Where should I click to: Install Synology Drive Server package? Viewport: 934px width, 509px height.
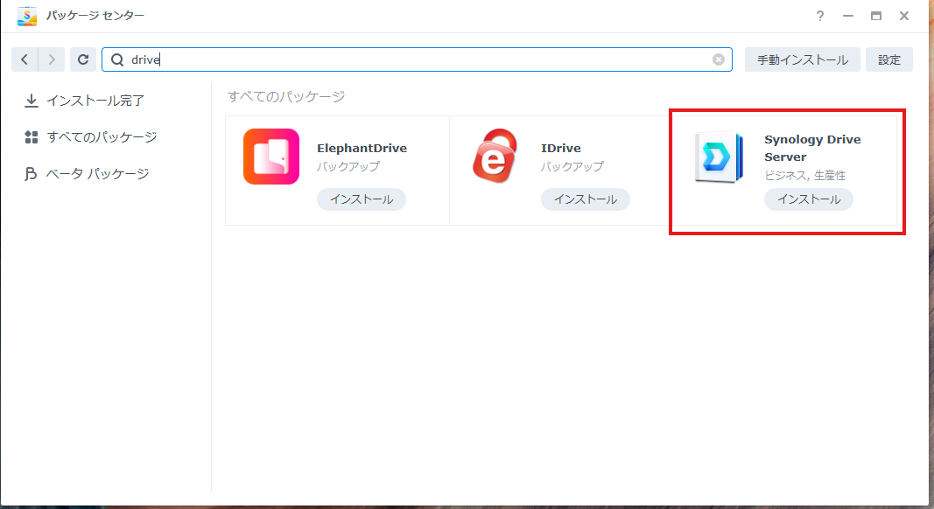coord(808,199)
